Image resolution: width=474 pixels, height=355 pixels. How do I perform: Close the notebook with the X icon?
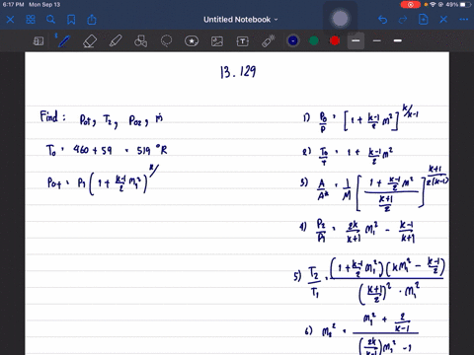pyautogui.click(x=10, y=20)
